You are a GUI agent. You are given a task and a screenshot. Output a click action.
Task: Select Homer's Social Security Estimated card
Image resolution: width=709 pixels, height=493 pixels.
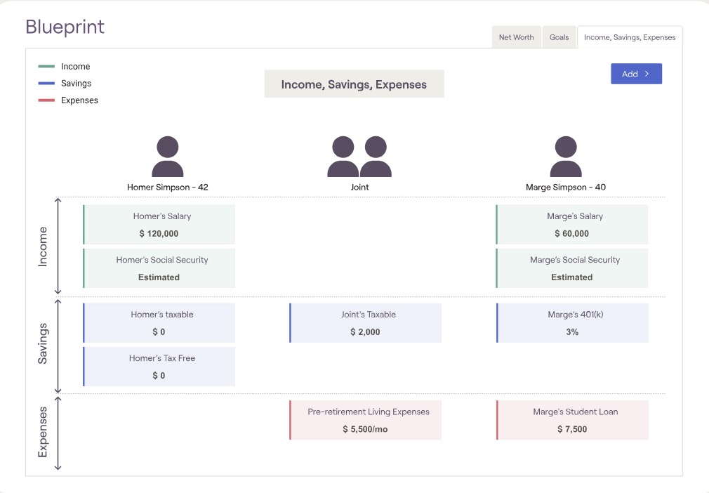pos(159,268)
